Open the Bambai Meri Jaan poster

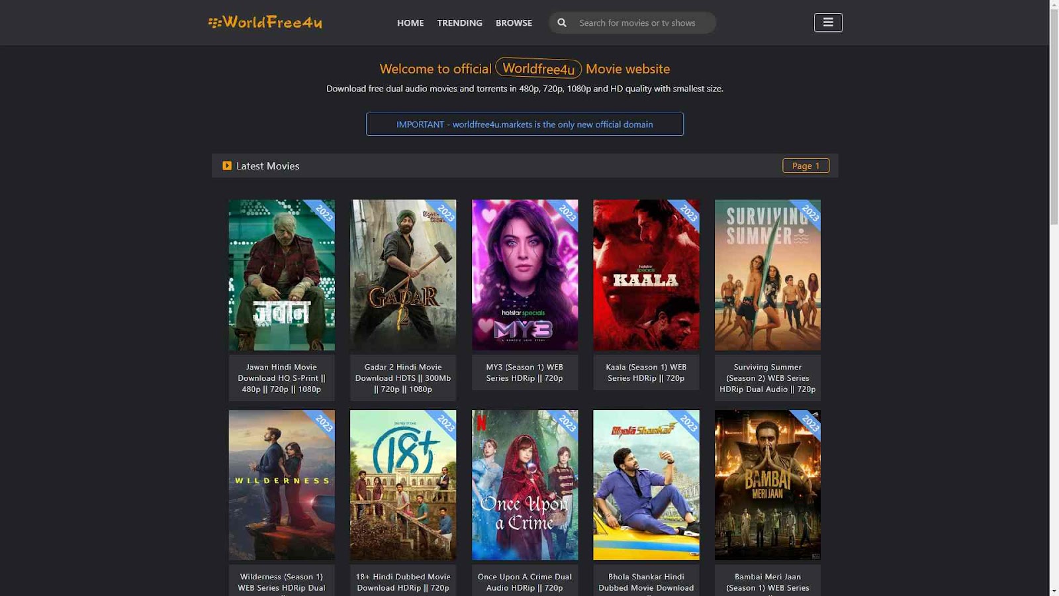coord(768,485)
